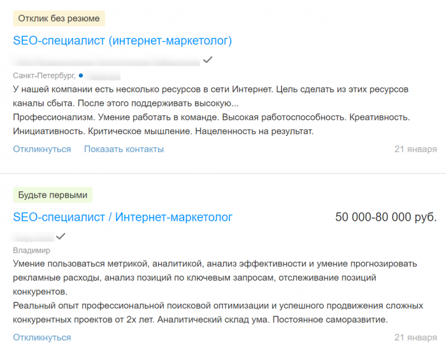Click the Владимир location label
The height and width of the screenshot is (361, 446).
point(31,251)
